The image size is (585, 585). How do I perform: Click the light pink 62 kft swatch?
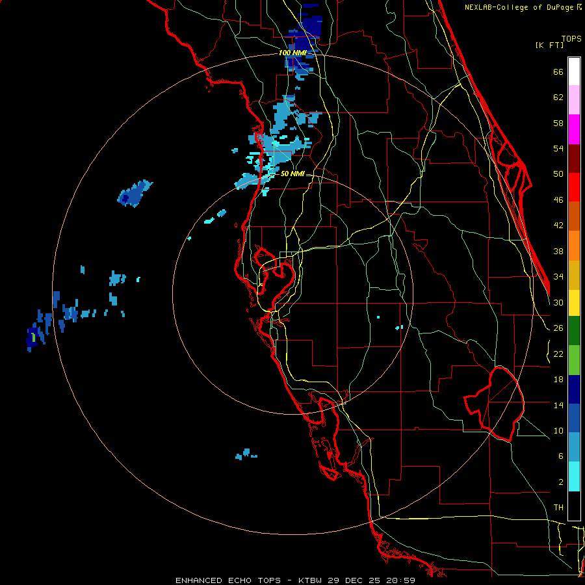pos(574,100)
